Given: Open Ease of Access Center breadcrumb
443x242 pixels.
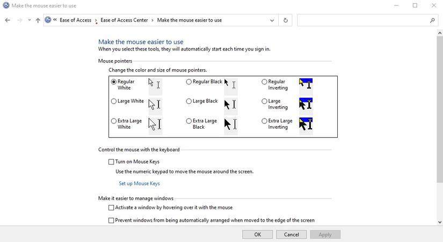Looking at the screenshot, I should 124,20.
